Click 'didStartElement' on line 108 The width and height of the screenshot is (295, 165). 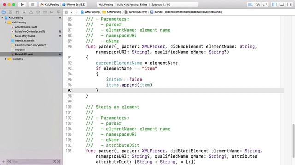[x=189, y=151]
